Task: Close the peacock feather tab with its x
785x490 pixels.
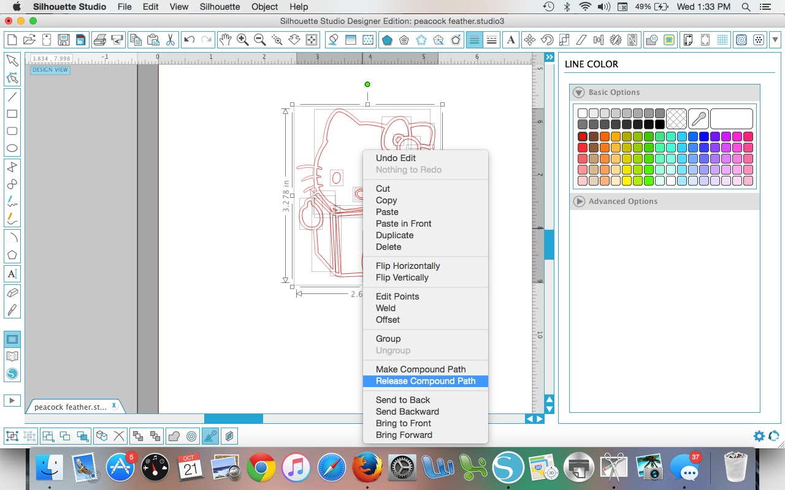Action: [113, 406]
